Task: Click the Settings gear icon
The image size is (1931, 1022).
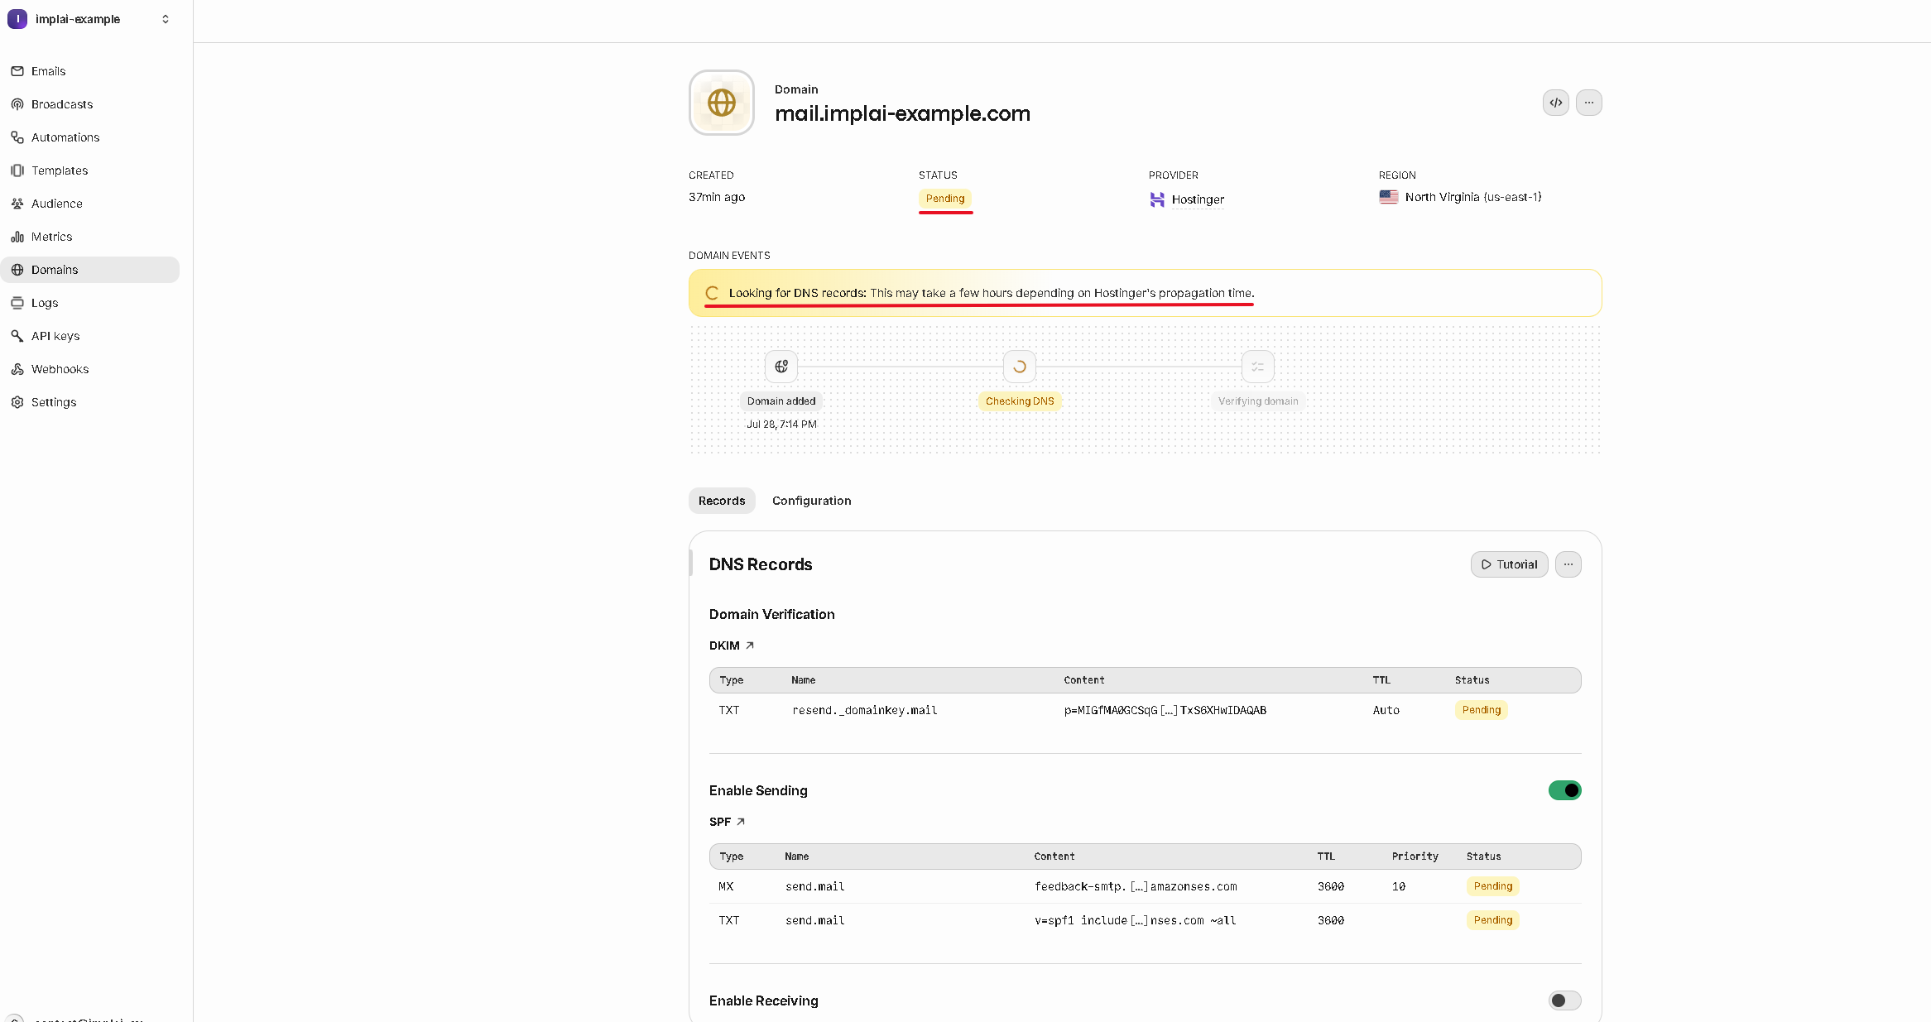Action: tap(17, 402)
